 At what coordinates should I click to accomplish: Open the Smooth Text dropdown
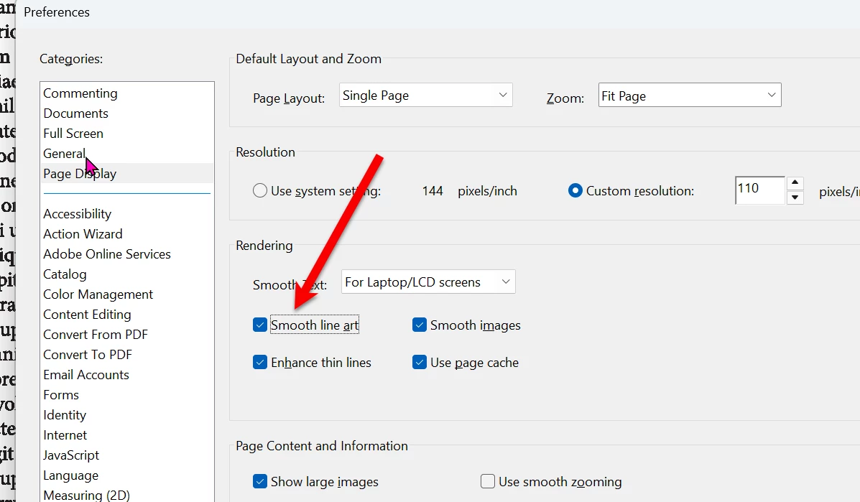[427, 282]
